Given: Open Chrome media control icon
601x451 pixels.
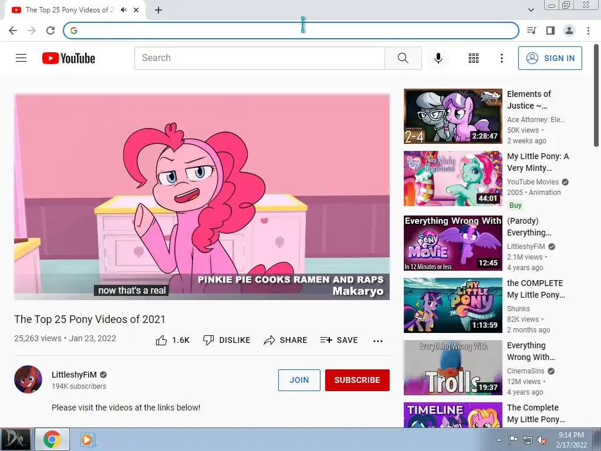Looking at the screenshot, I should [532, 31].
